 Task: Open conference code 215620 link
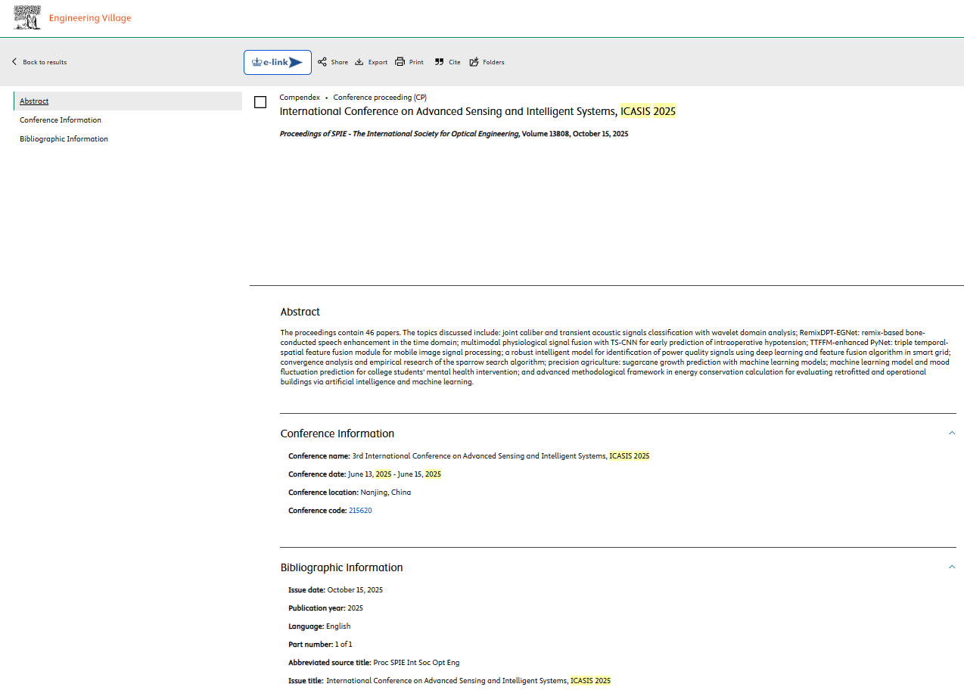tap(360, 511)
